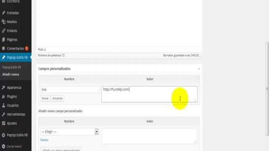Click the Cerrar menú collapse arrow icon

[3, 146]
